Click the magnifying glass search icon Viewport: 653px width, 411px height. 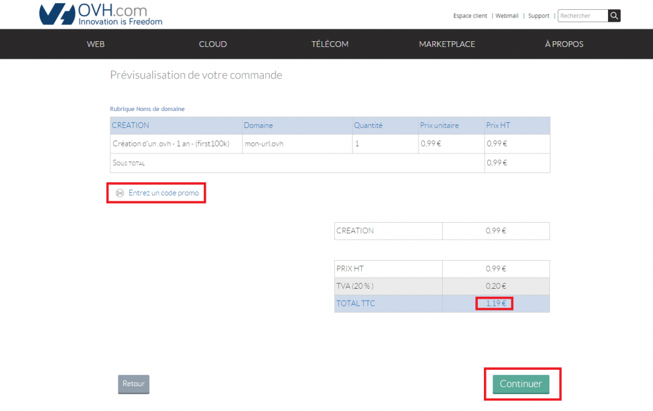(614, 16)
